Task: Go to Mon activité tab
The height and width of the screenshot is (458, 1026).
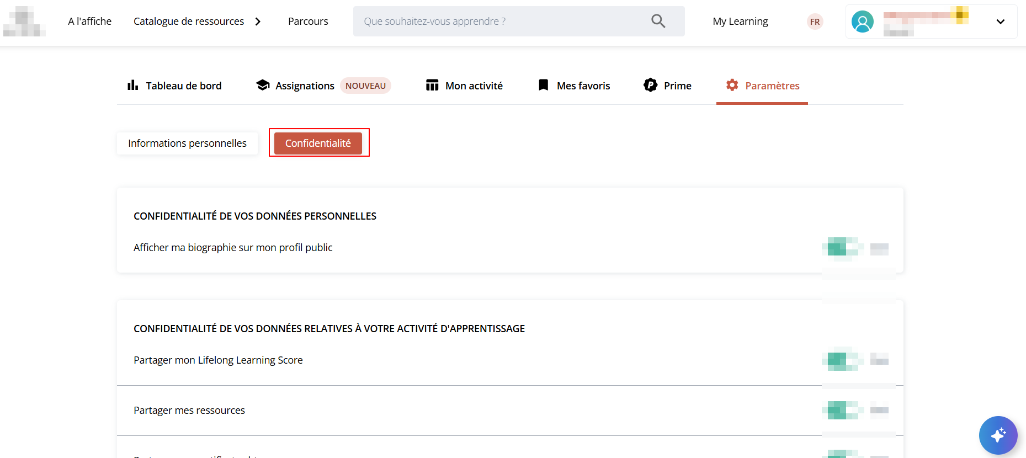Action: click(464, 86)
